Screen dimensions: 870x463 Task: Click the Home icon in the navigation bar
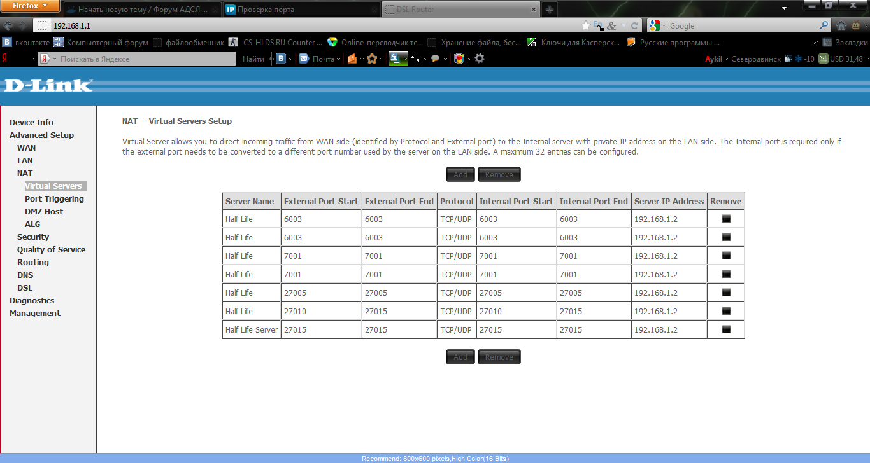click(841, 26)
